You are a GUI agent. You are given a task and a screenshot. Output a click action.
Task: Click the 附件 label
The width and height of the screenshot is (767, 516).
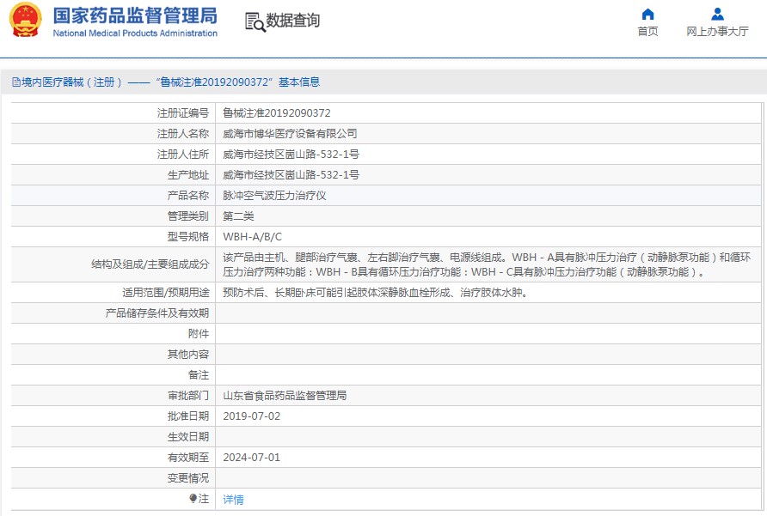pyautogui.click(x=199, y=333)
